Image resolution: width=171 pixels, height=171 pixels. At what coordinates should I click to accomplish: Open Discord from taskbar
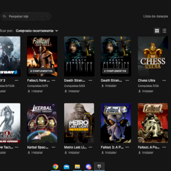coord(88,166)
